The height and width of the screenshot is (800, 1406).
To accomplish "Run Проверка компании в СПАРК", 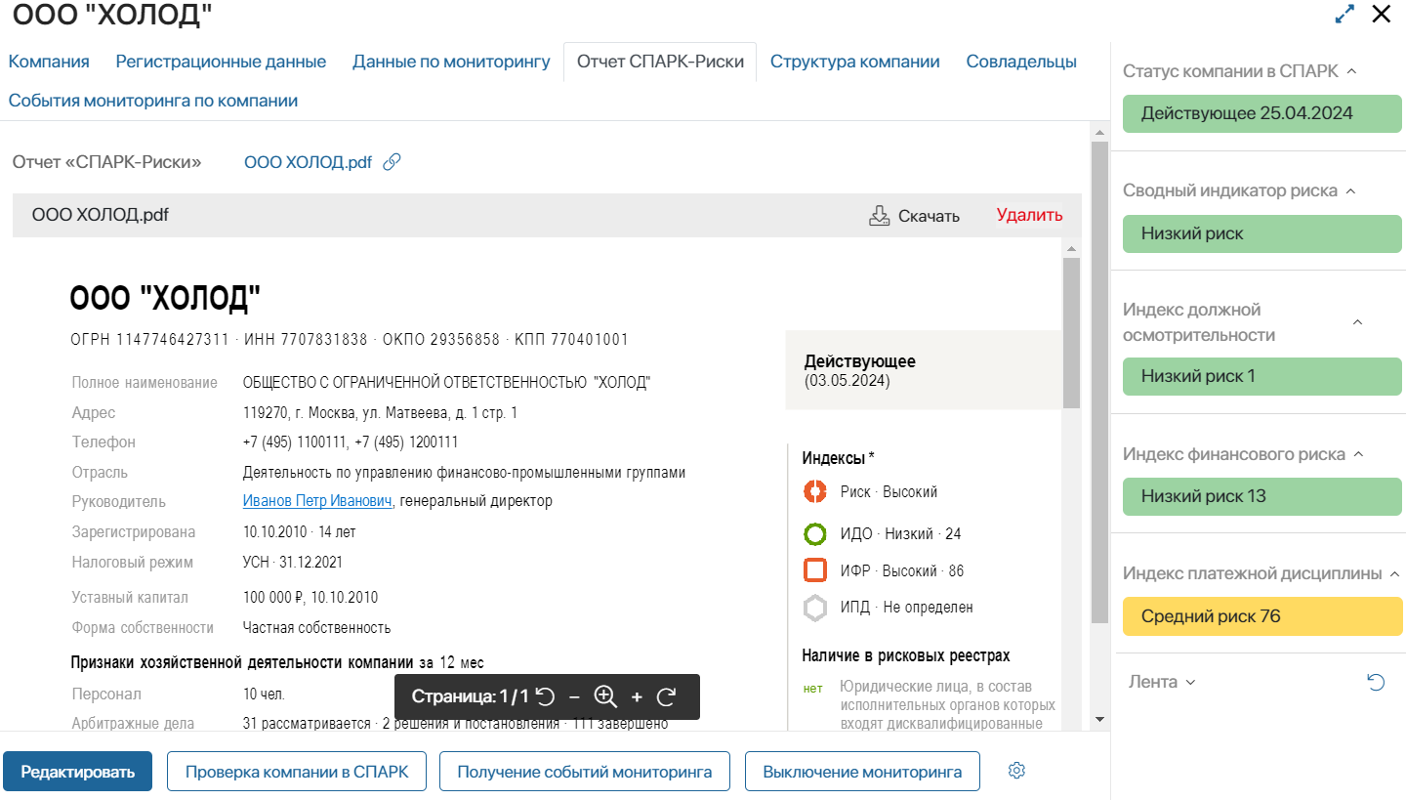I will point(297,772).
